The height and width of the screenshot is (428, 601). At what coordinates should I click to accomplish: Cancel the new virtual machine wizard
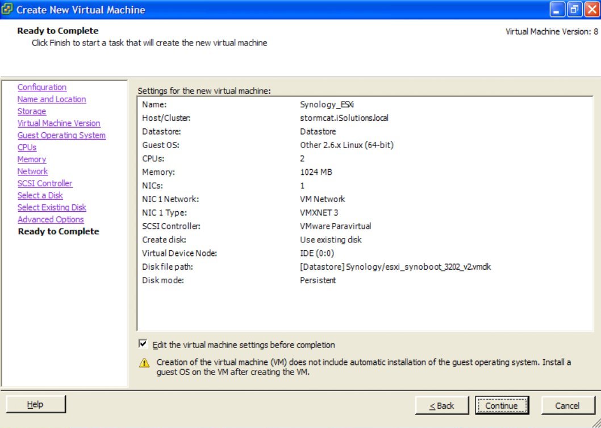point(567,405)
